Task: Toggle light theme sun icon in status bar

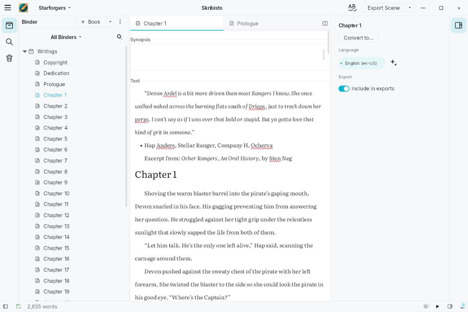Action: coord(426,306)
